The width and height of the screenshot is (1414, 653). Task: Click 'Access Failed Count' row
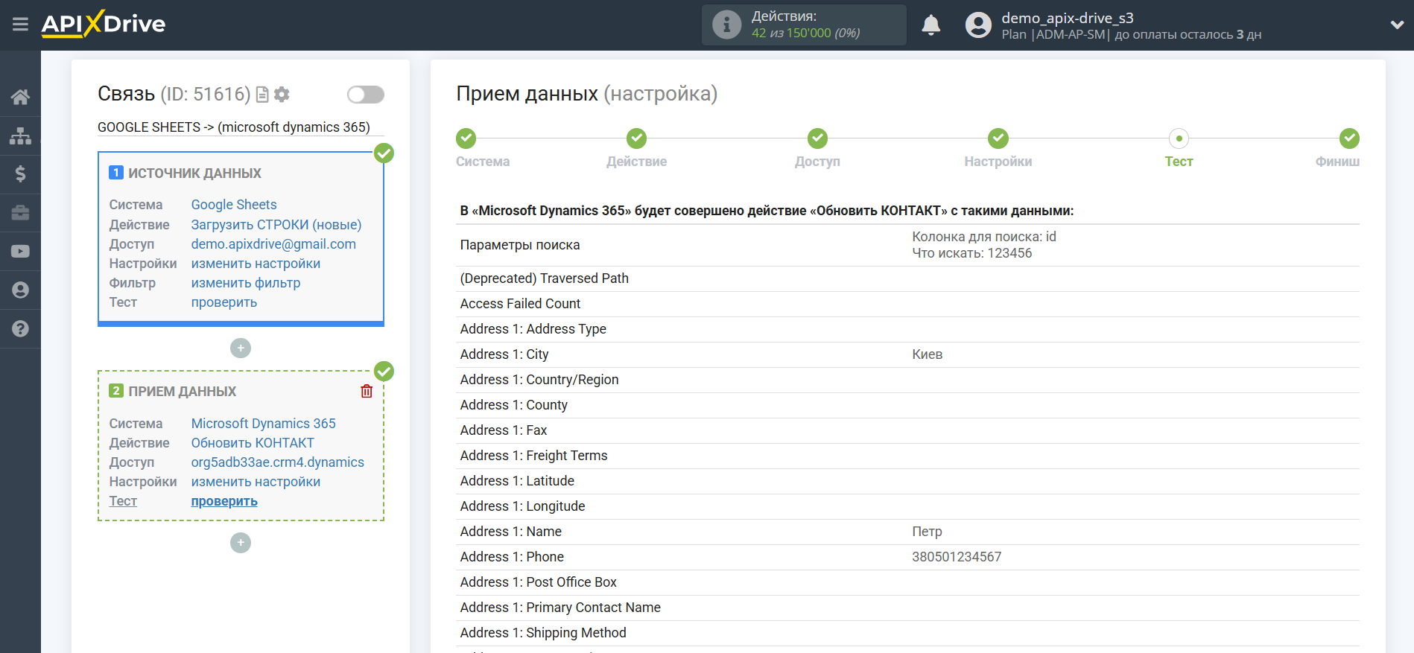[907, 304]
